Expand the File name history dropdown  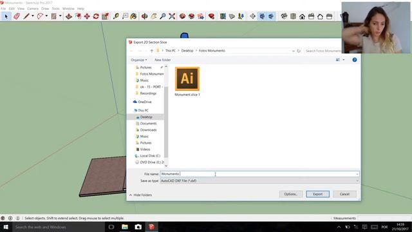coord(357,174)
